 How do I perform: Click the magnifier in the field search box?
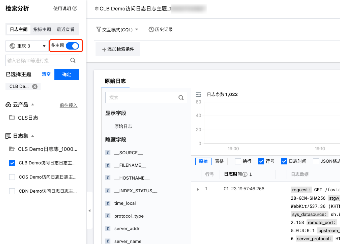tap(181, 98)
